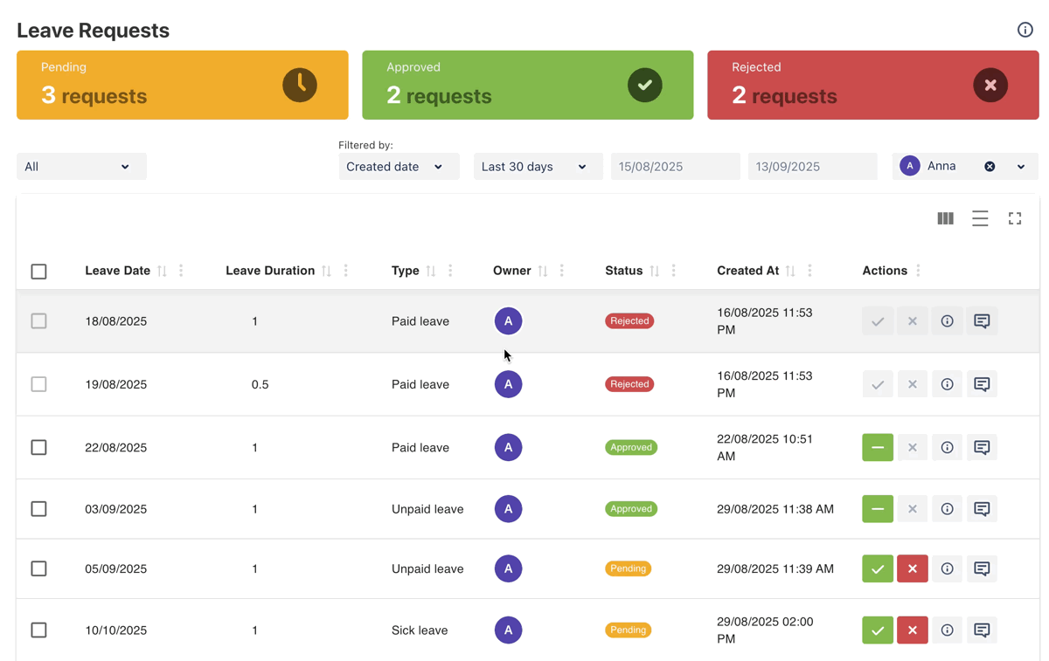Screen dimensions: 1049x661
Task: Open the Created date filter dropdown
Action: pos(399,166)
